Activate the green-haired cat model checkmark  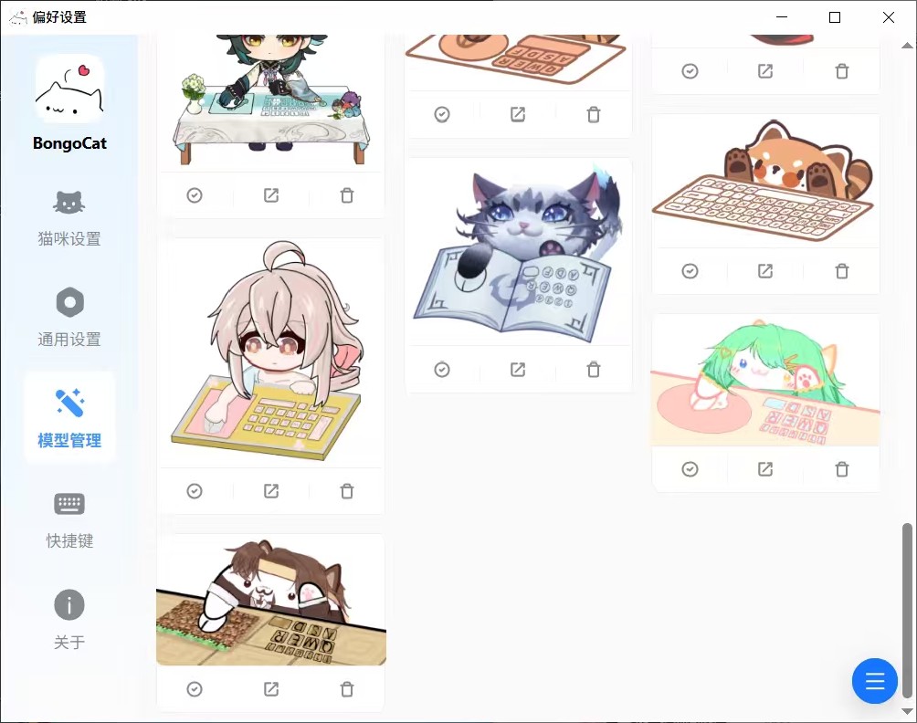tap(690, 468)
